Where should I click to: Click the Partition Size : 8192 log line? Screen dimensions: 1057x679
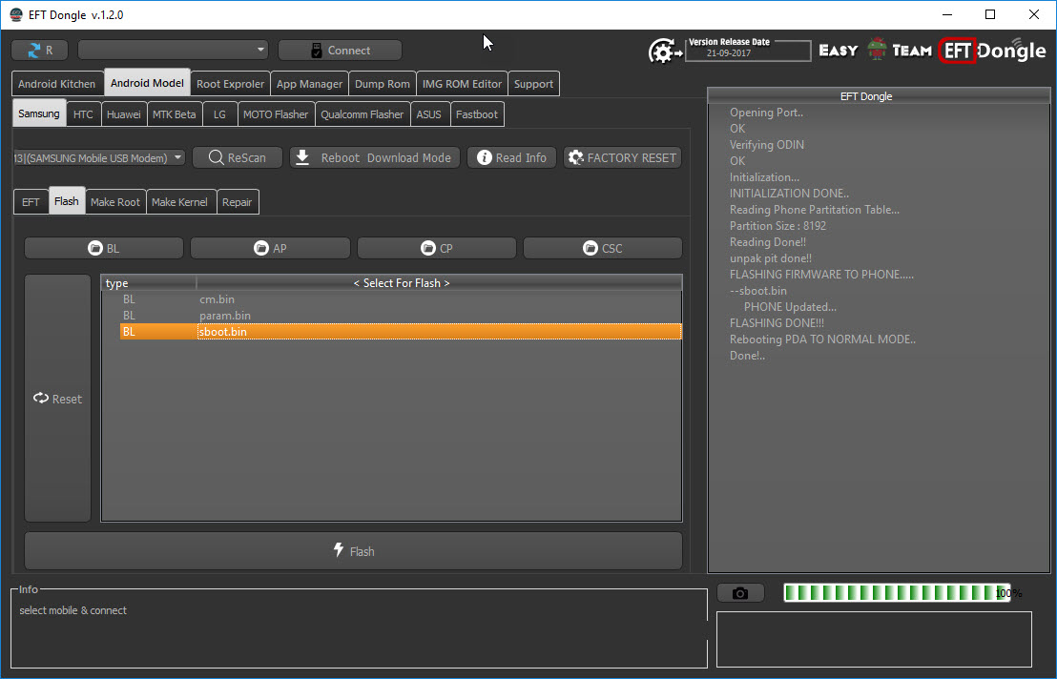(777, 226)
